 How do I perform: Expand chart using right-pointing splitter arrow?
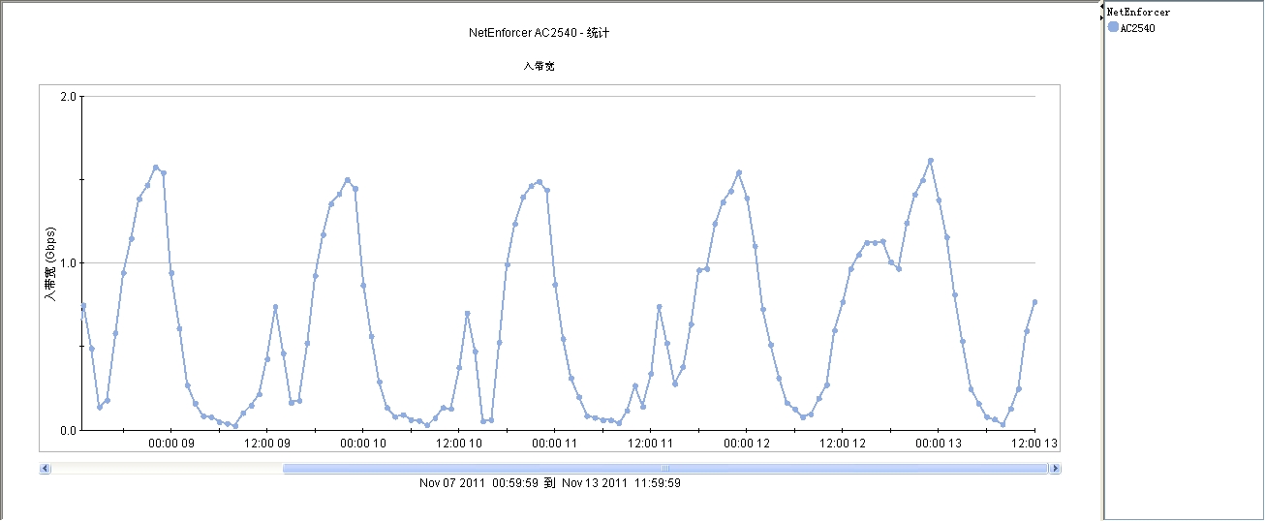[x=1101, y=17]
